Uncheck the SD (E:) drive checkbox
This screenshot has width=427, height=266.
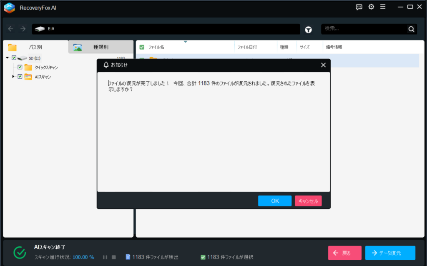[14, 58]
